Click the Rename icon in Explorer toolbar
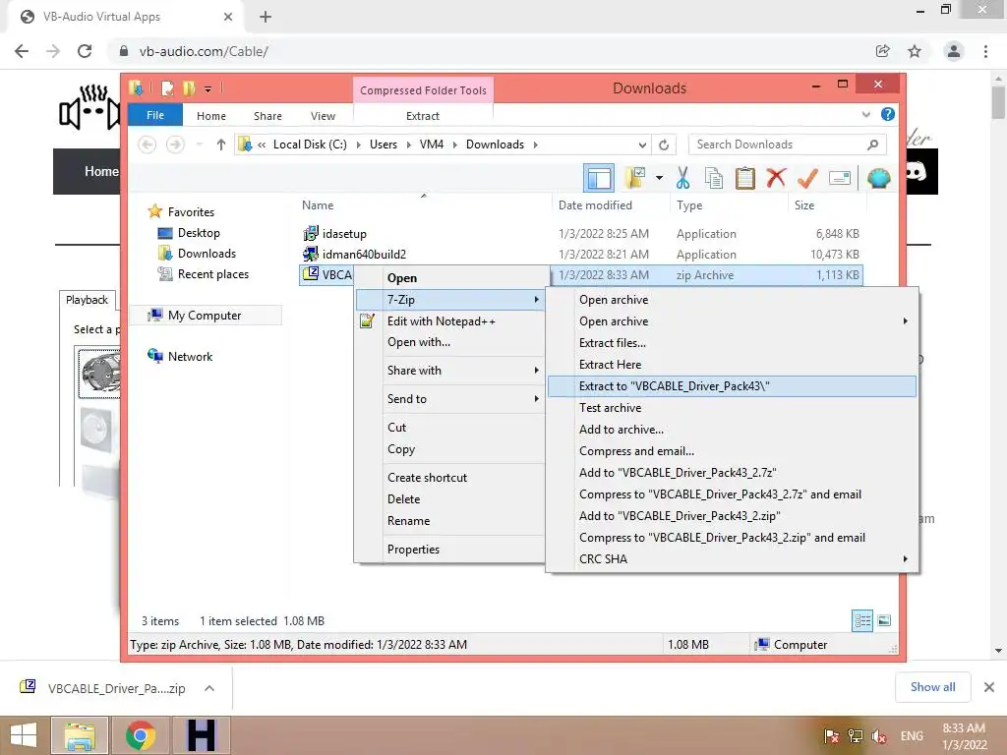The image size is (1007, 755). pos(840,178)
